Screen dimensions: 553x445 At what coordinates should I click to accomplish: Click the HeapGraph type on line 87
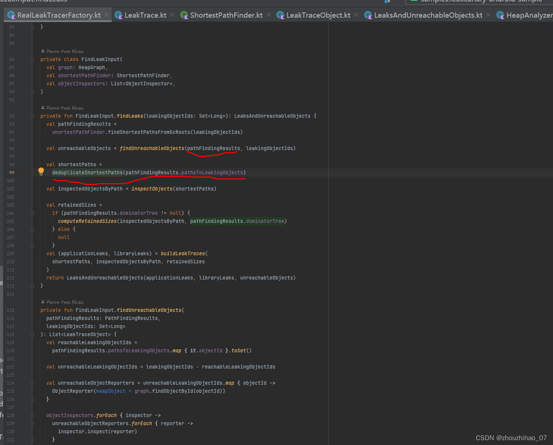coord(92,67)
